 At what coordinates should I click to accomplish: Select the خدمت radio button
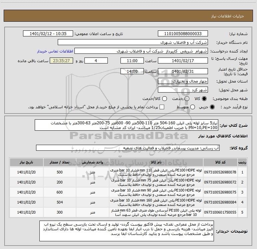187,99
